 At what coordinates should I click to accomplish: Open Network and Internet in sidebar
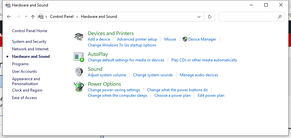(x=30, y=49)
